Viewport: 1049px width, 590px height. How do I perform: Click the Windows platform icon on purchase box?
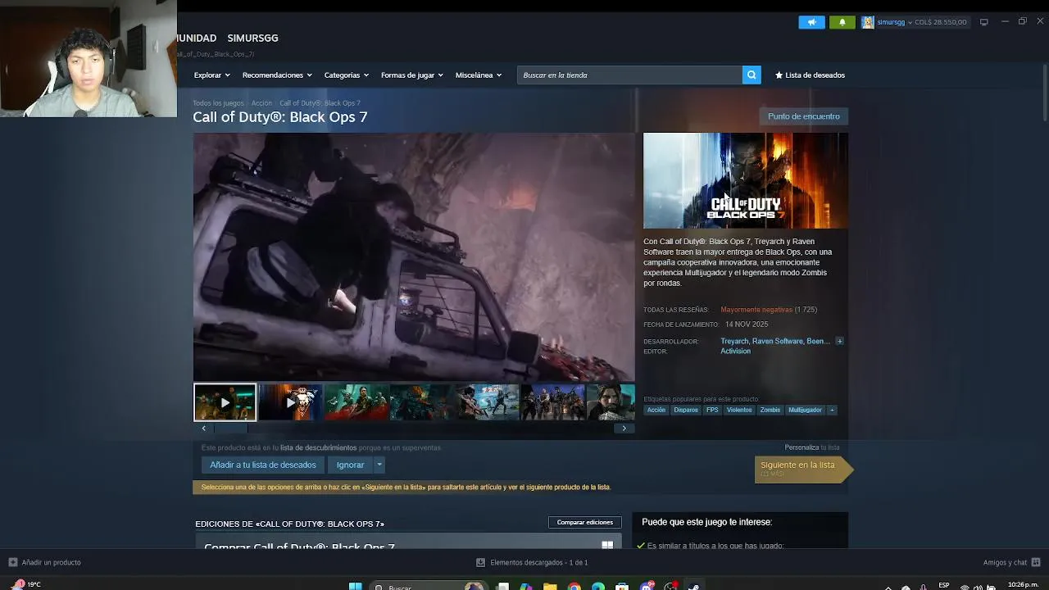[607, 545]
